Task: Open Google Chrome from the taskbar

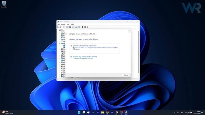Action: click(107, 112)
